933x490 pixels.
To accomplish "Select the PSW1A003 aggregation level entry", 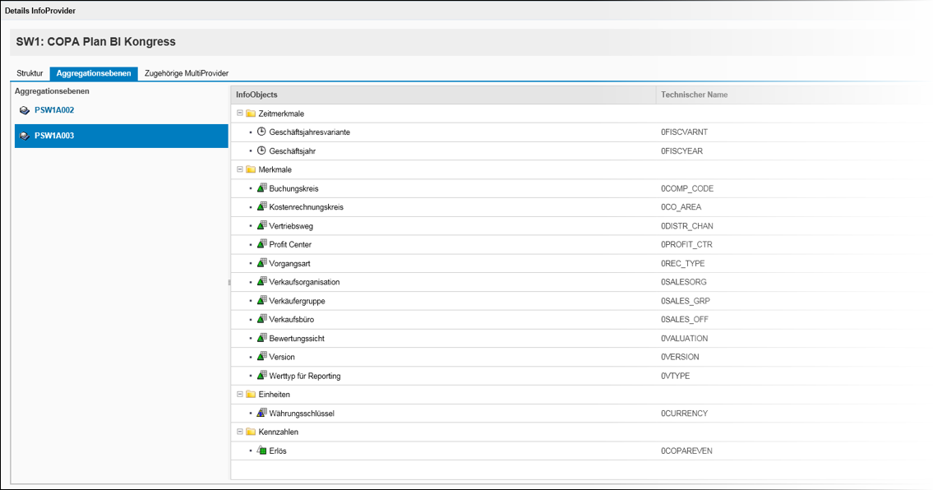I will (x=122, y=136).
